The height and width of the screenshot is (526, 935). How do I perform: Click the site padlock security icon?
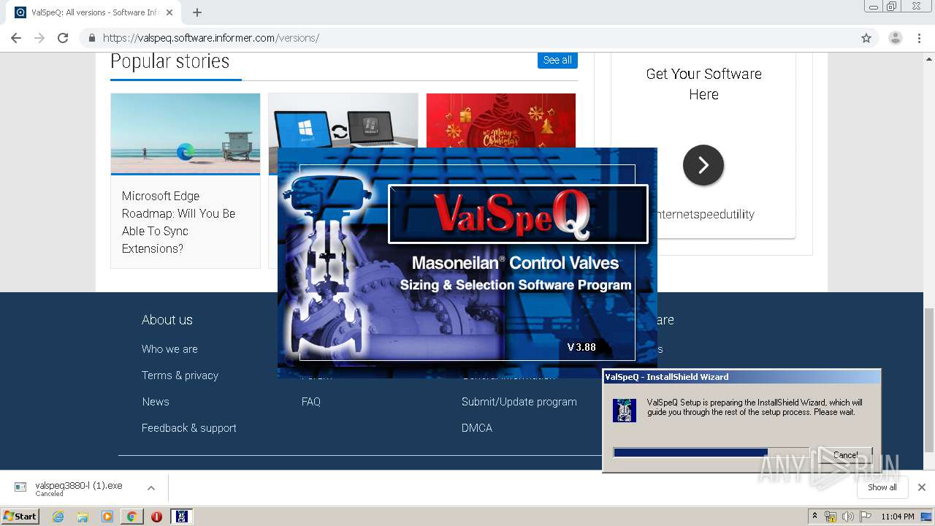pos(91,38)
